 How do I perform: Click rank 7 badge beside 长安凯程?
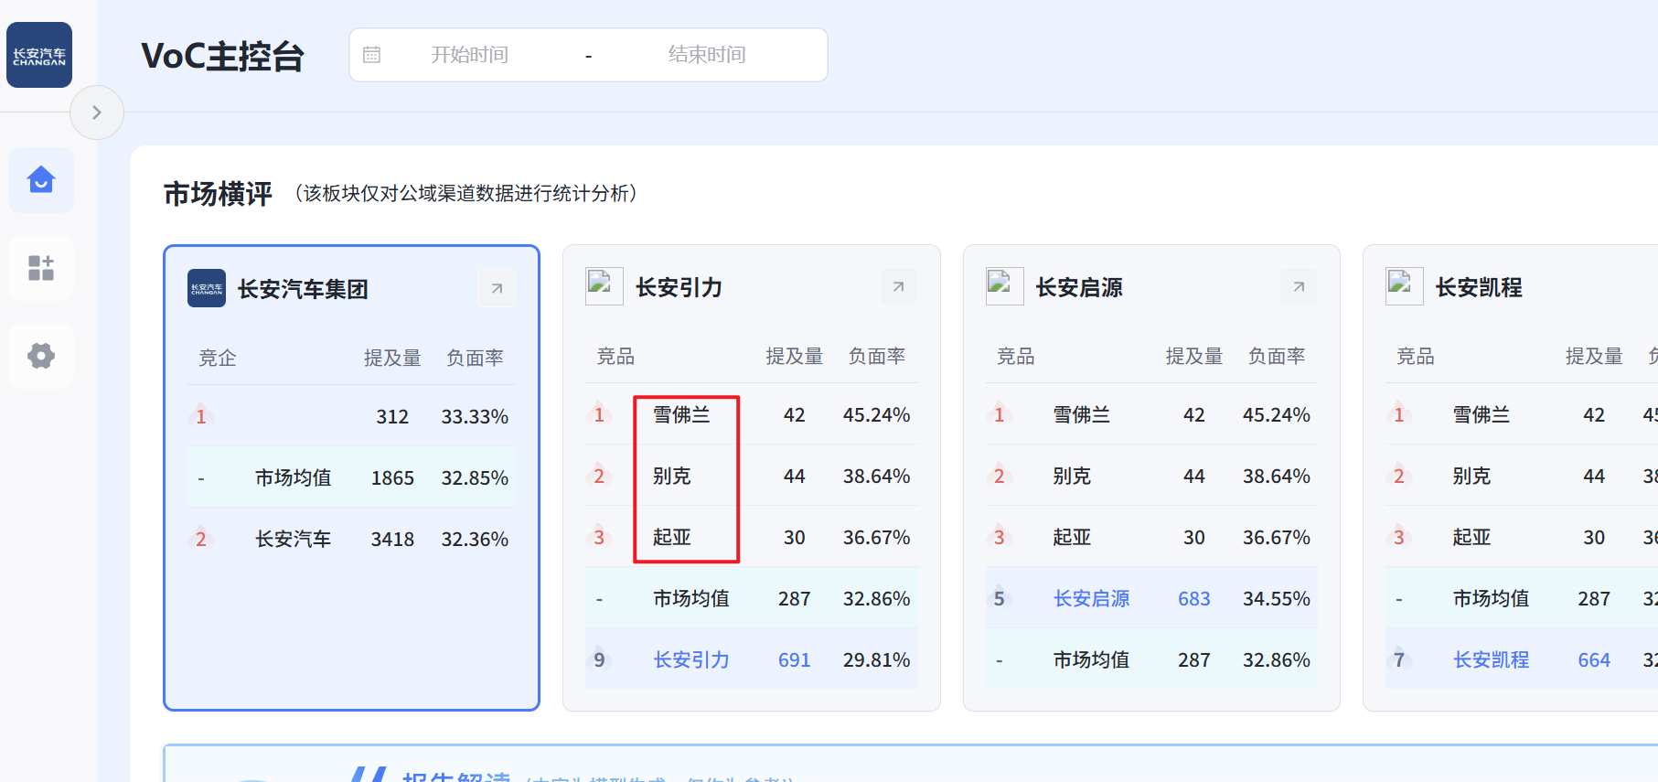[1398, 659]
